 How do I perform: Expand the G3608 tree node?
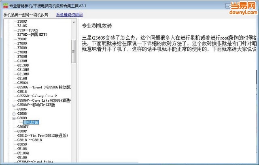point(15,114)
